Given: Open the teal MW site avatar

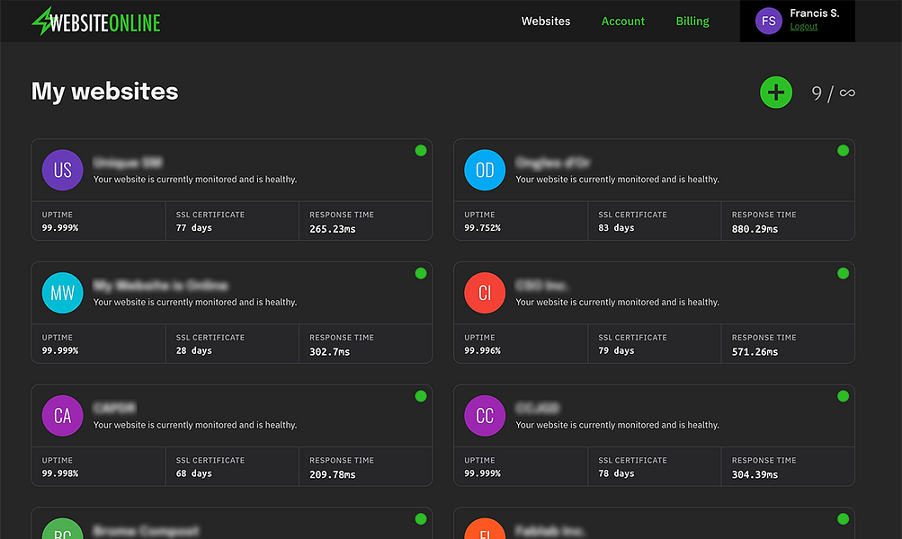Looking at the screenshot, I should (x=63, y=293).
